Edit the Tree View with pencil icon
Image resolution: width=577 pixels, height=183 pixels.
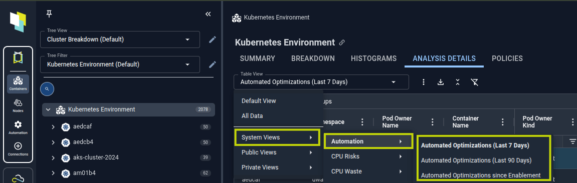click(213, 39)
